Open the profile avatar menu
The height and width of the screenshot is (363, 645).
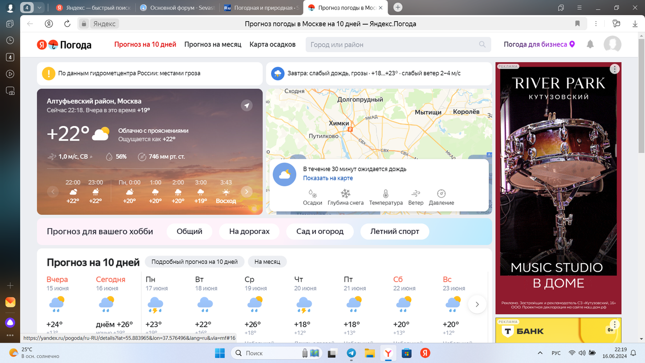coord(613,44)
